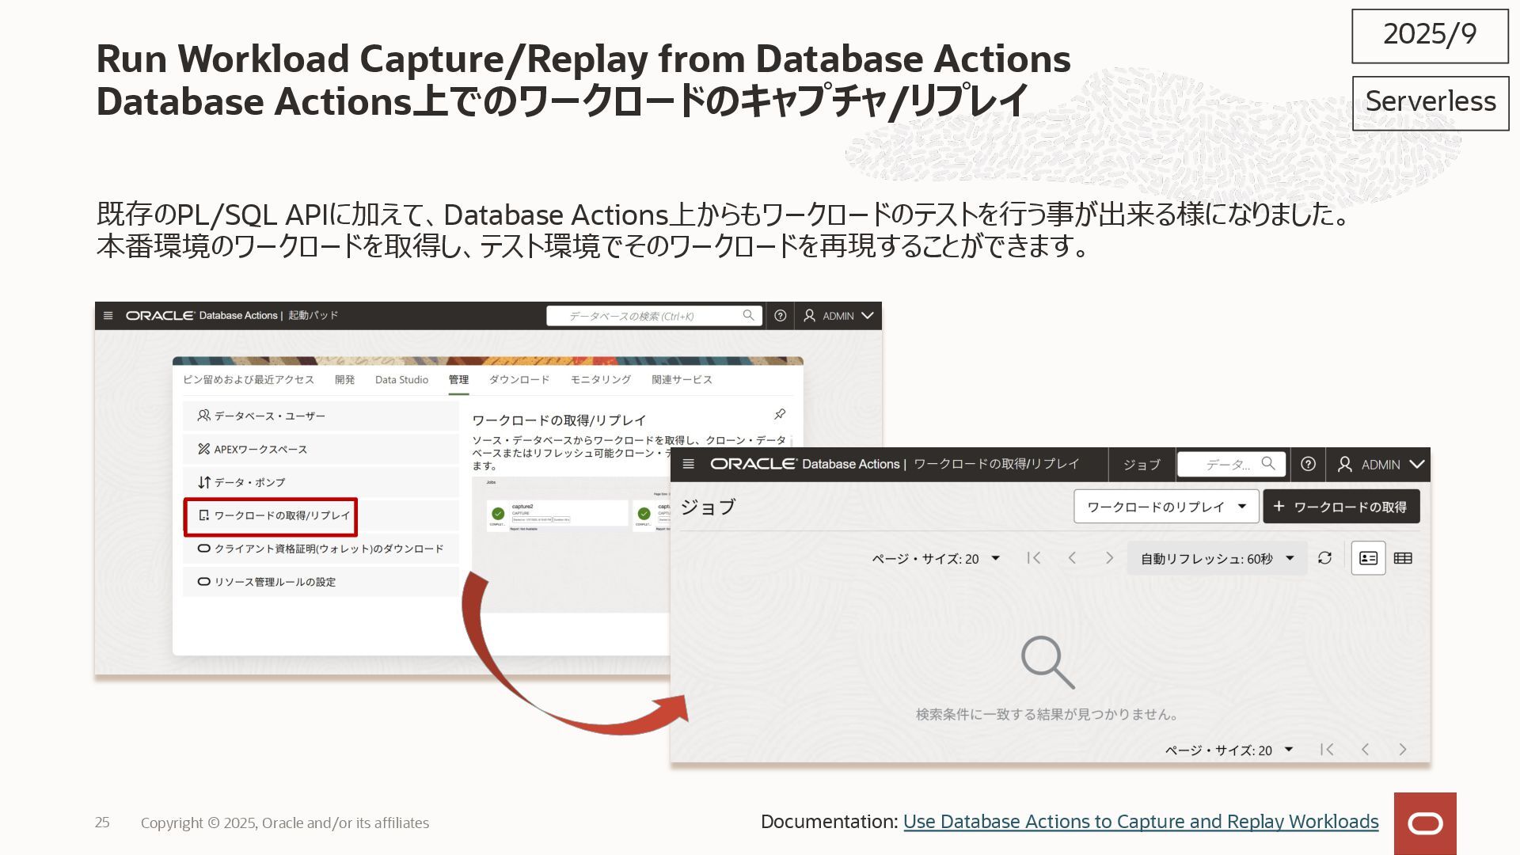Go to first page icon in top pager

pyautogui.click(x=1033, y=558)
